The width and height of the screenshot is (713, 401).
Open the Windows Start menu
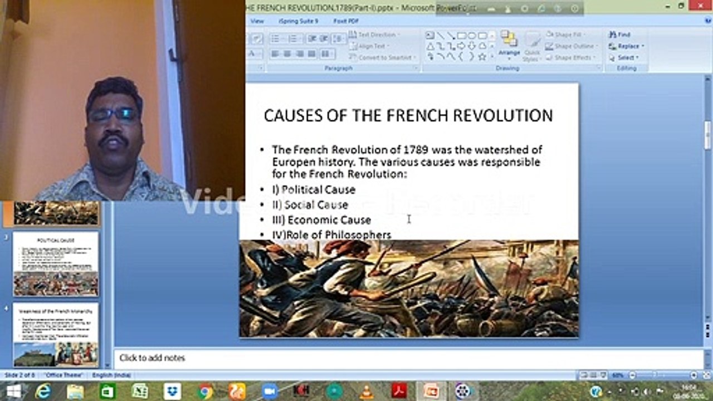coord(13,392)
